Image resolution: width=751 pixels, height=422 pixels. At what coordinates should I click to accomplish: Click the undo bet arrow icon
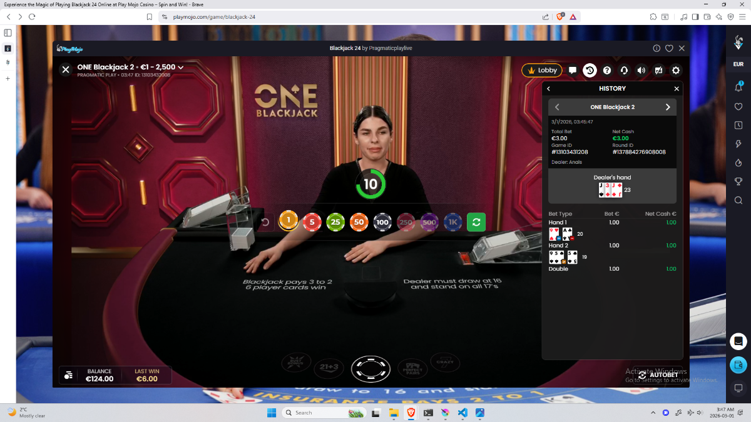[265, 222]
